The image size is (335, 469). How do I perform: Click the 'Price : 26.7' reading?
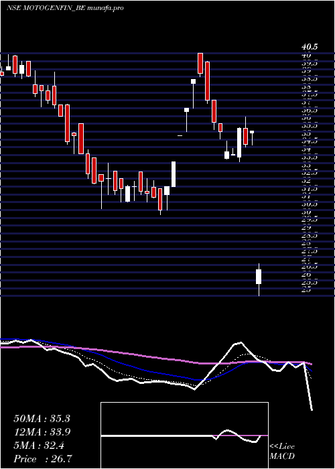(43, 458)
